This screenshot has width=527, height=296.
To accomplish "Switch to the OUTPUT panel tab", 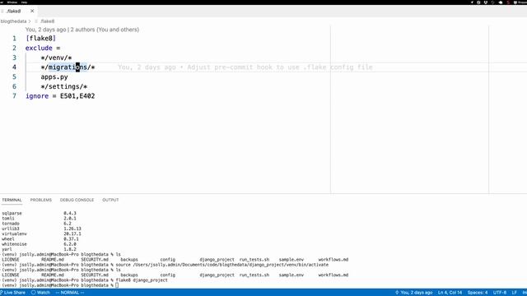I will point(110,200).
